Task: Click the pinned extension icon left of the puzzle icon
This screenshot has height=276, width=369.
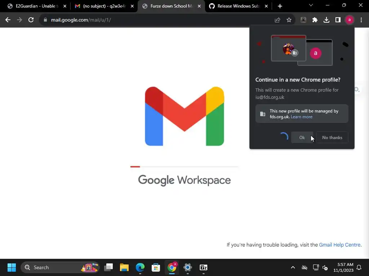Action: tap(303, 20)
